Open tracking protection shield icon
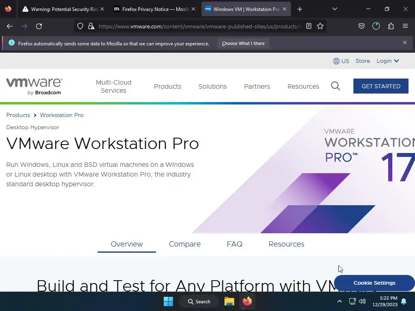The width and height of the screenshot is (415, 311). 80,26
